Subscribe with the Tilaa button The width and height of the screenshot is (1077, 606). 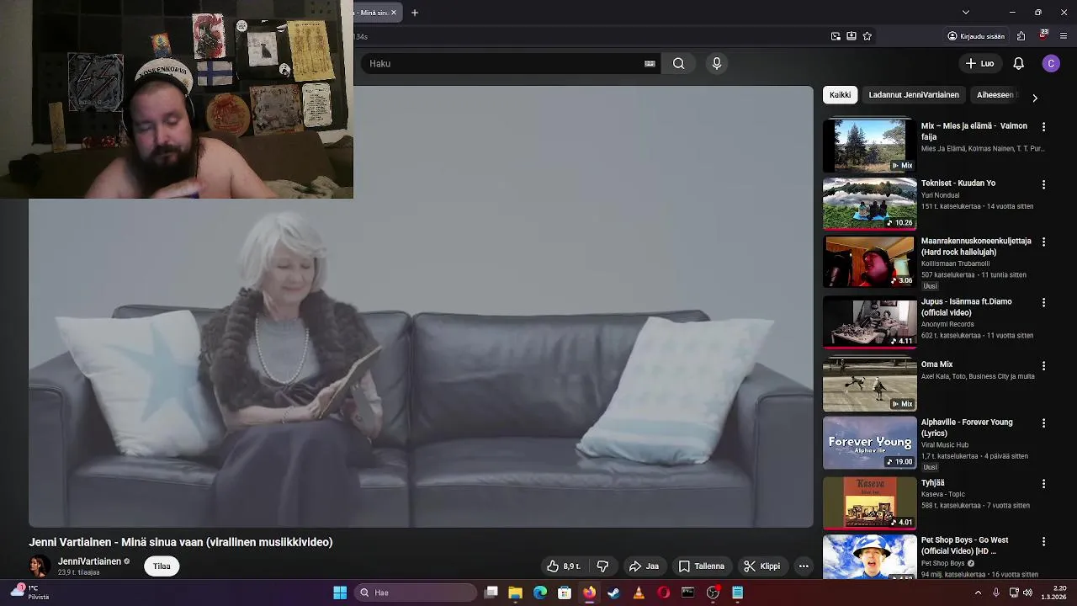(x=162, y=566)
